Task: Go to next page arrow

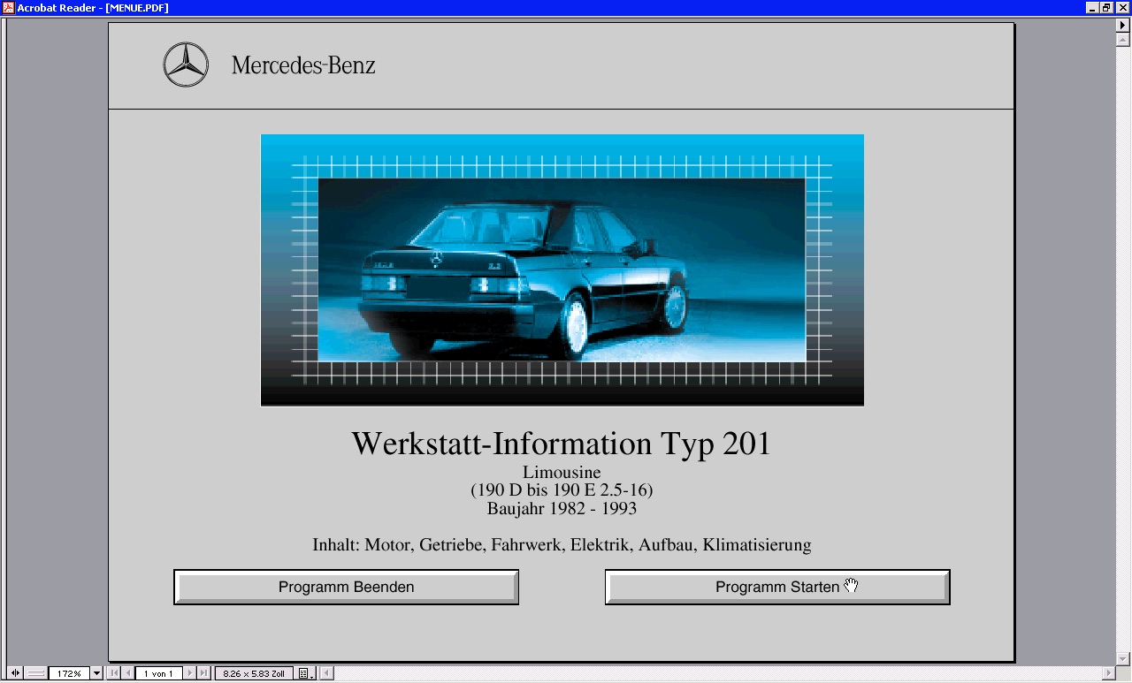Action: tap(189, 673)
